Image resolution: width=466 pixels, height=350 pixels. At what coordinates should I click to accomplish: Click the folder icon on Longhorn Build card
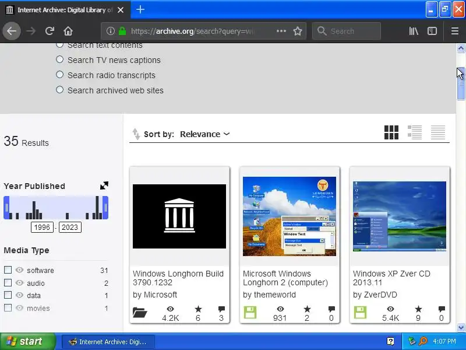(x=140, y=313)
